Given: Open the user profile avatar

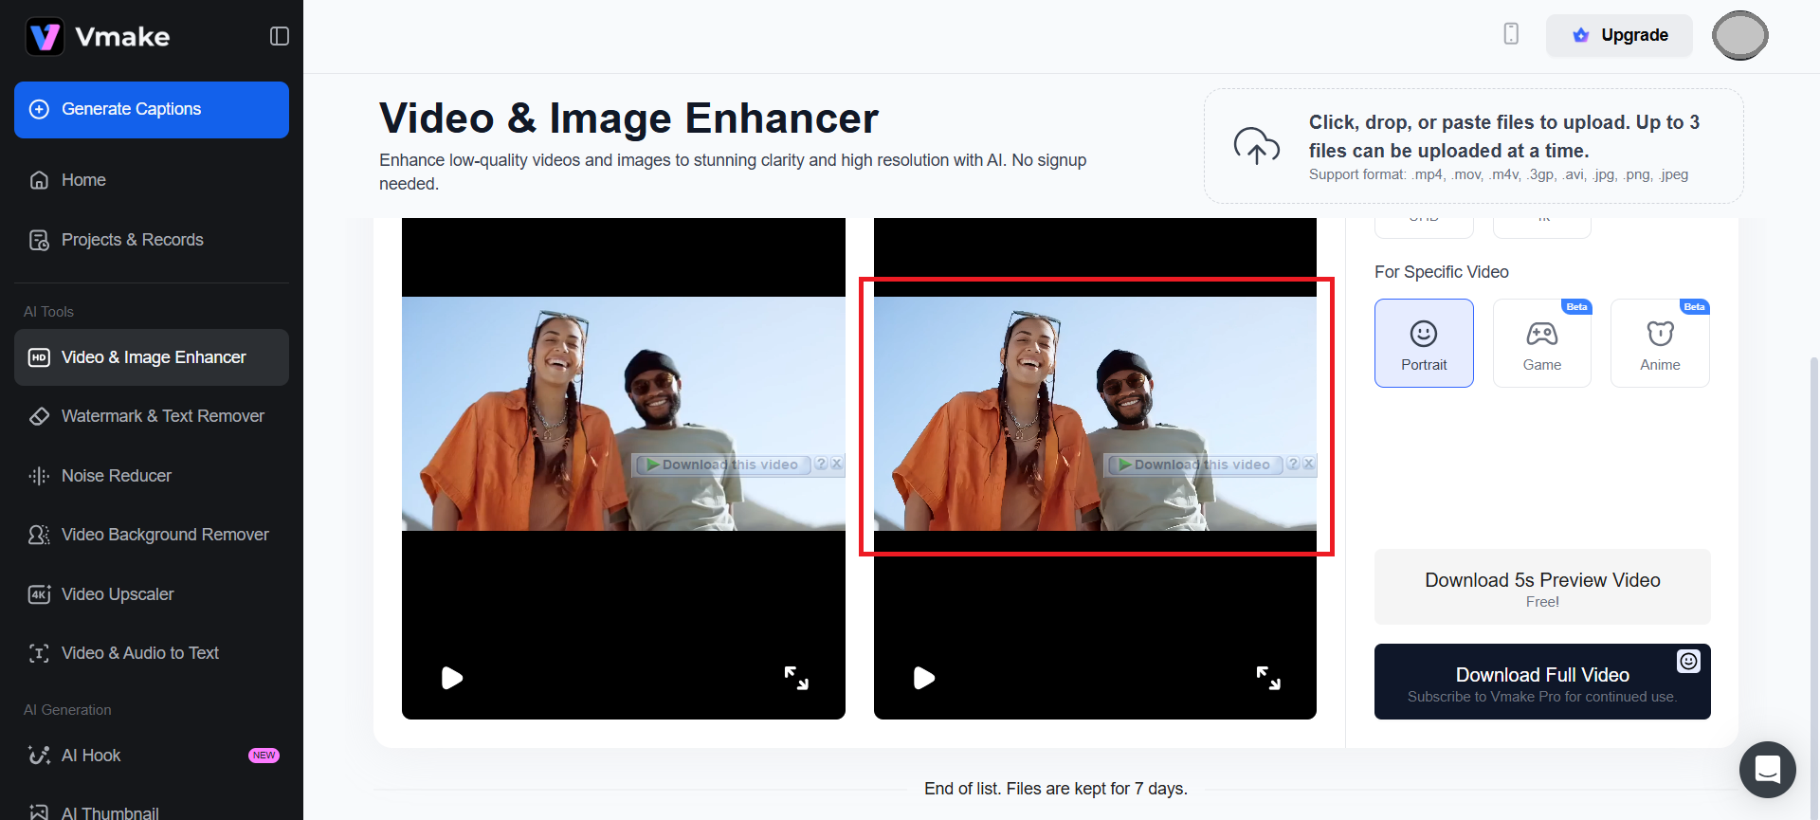Looking at the screenshot, I should click(1739, 36).
